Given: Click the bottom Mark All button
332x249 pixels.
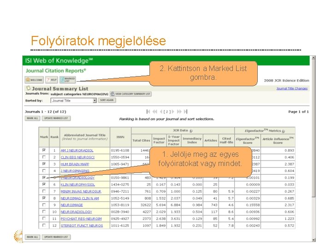Looking at the screenshot, I should tap(32, 237).
